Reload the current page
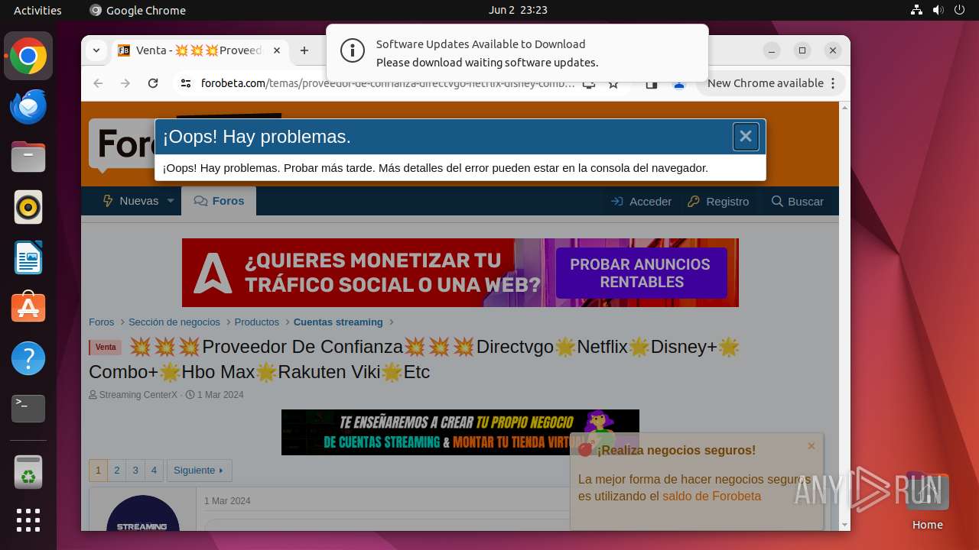This screenshot has height=550, width=979. [x=153, y=83]
